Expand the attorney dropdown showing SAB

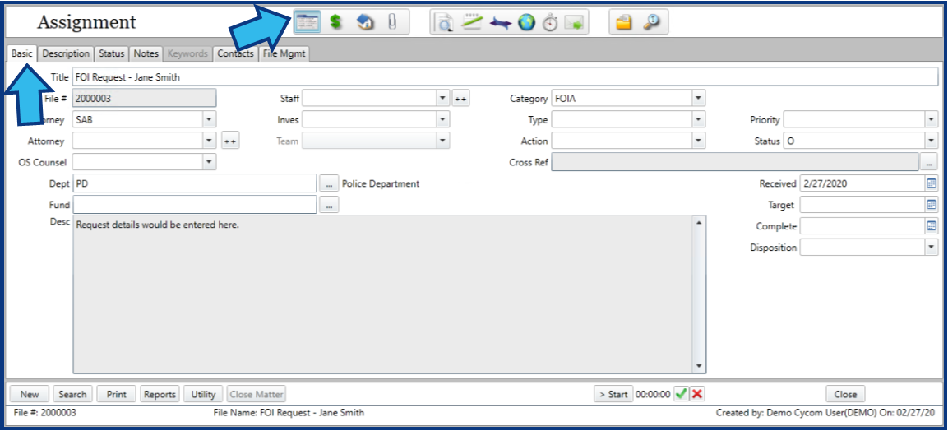(x=209, y=120)
